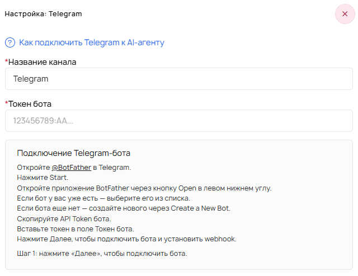Click the 'Подключение Telegram-бота' heading

click(x=73, y=153)
